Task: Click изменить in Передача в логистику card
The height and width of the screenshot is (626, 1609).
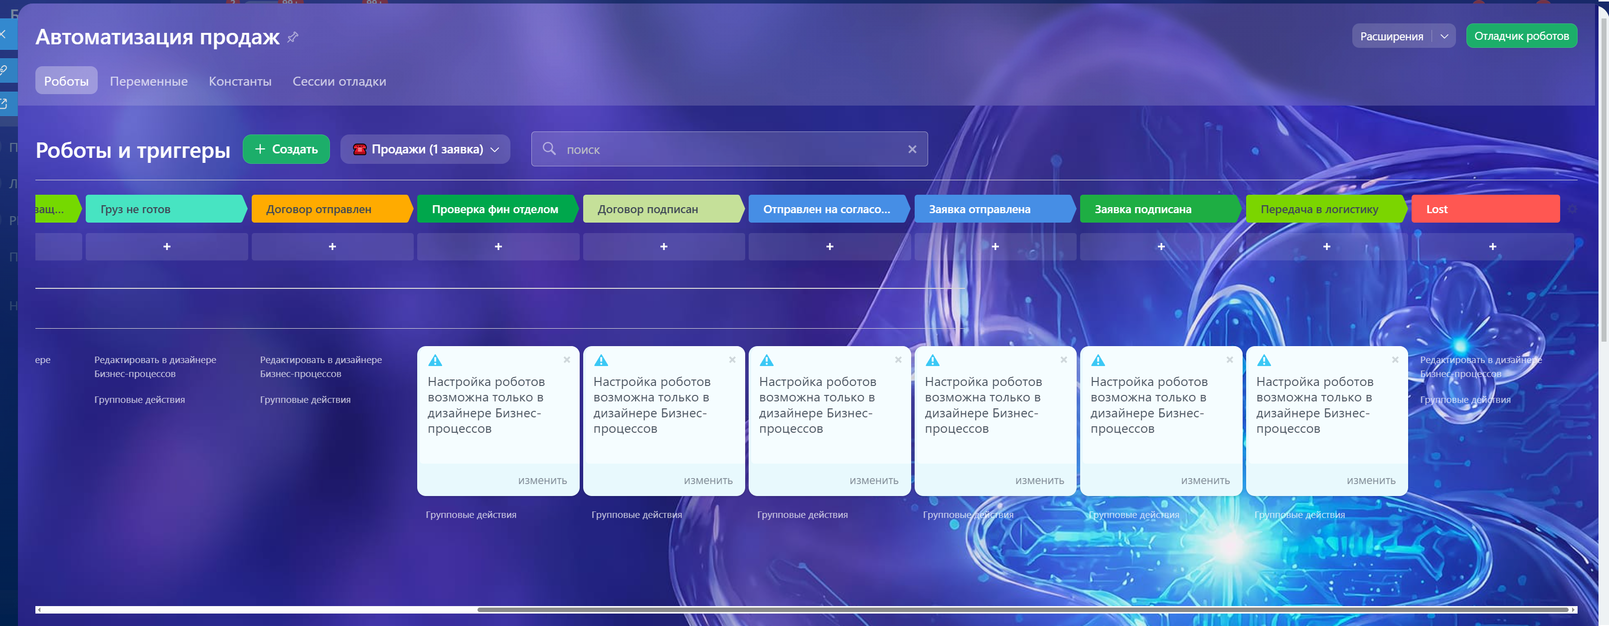Action: pos(1370,481)
